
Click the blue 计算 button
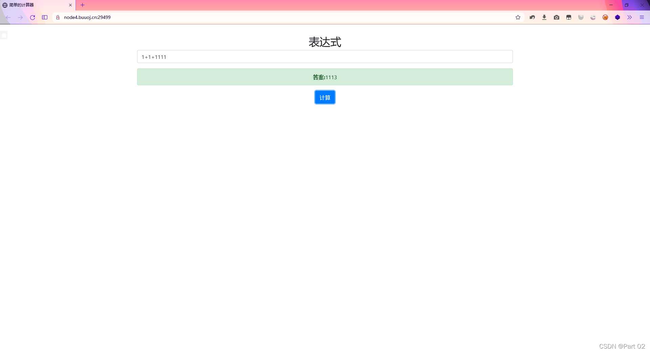click(325, 97)
